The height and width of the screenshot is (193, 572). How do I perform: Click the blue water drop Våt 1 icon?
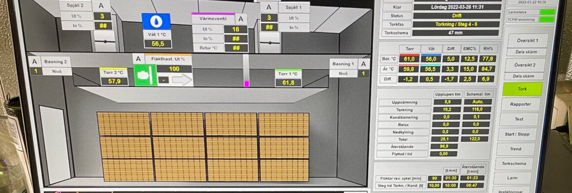156,21
